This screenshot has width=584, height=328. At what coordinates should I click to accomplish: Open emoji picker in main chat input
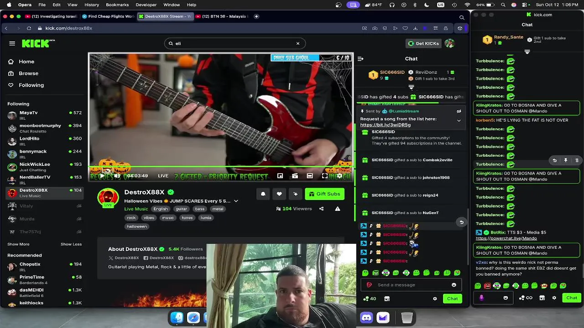tap(454, 285)
